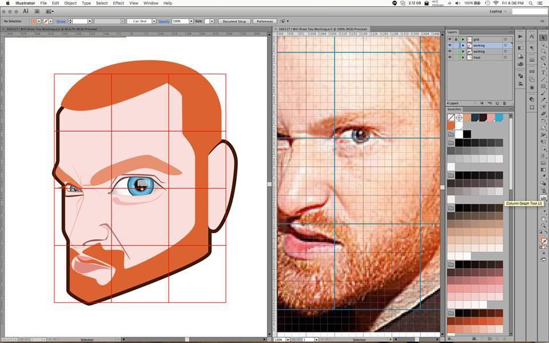Expand the trace layer contents
Screen dimensions: 549x343
463,57
